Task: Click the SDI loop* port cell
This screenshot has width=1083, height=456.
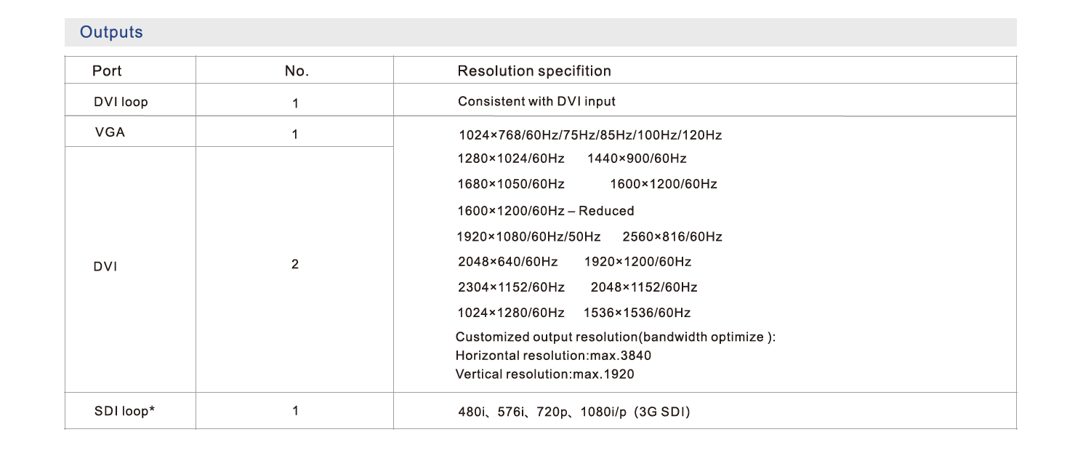Action: point(124,412)
